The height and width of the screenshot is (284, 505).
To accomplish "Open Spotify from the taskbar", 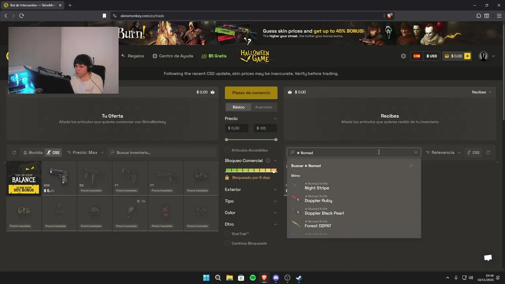I will pos(252,278).
